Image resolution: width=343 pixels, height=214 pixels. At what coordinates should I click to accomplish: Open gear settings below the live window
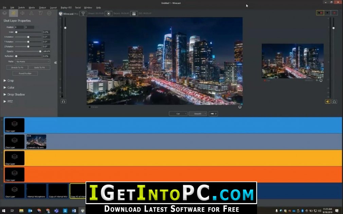coord(317,81)
